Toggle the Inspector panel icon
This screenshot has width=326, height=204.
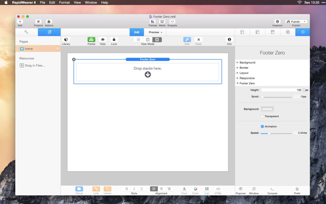(277, 22)
